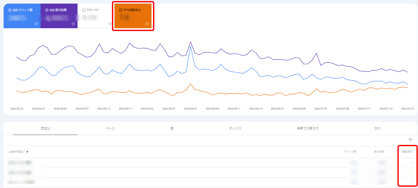Click chart date label 2024/04/22
Image resolution: width=418 pixels, height=188 pixels.
pyautogui.click(x=17, y=109)
